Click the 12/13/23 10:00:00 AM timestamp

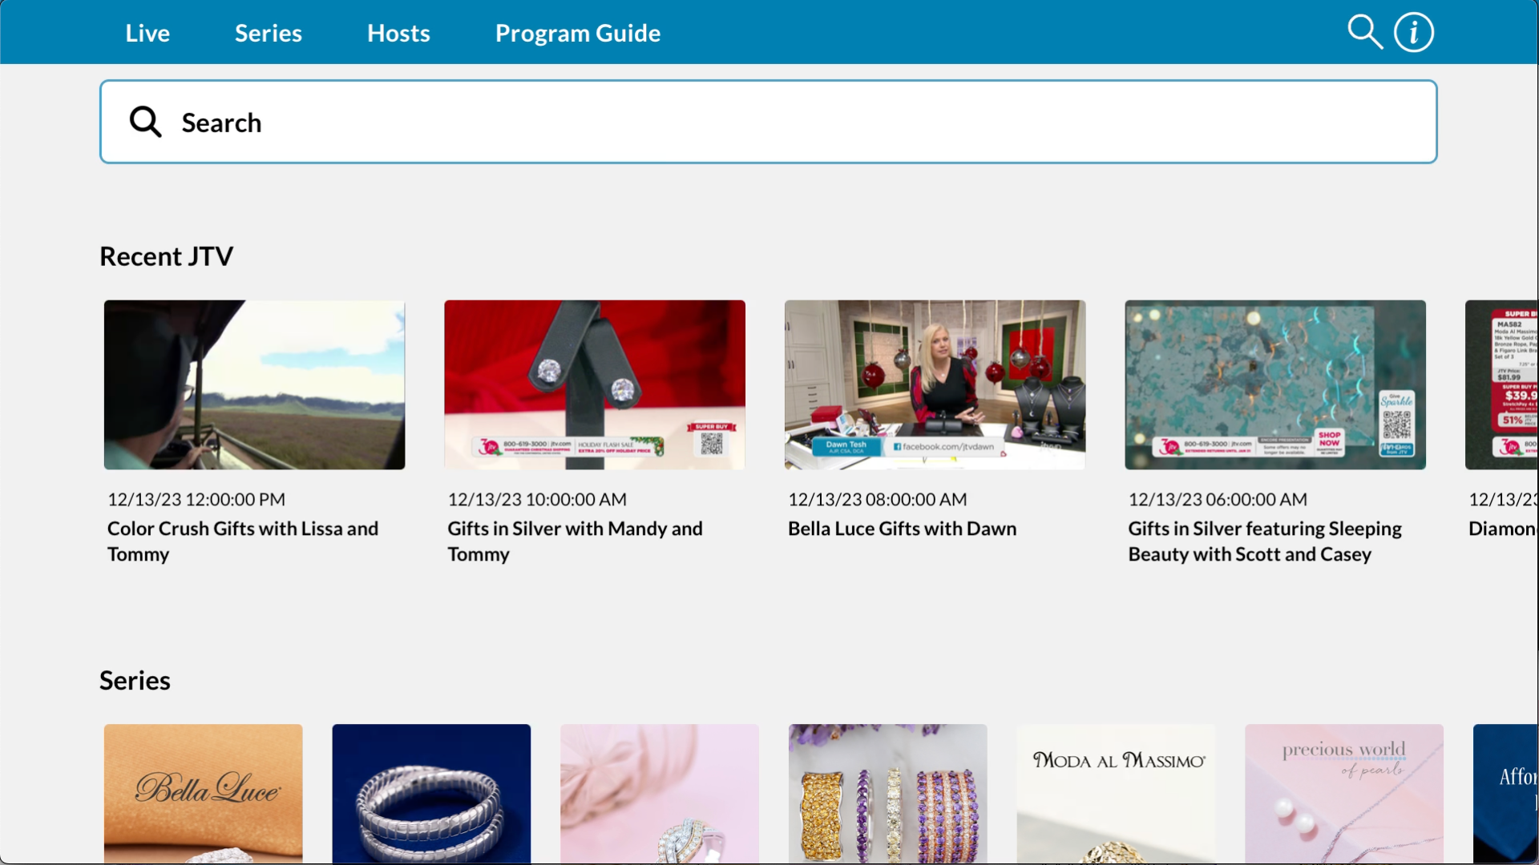coord(537,500)
